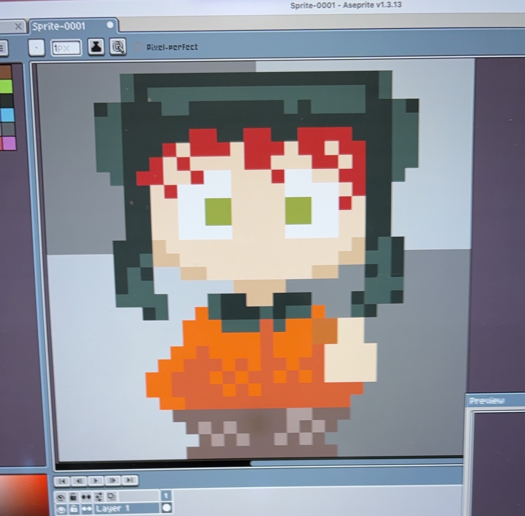Select frame 1 header in timeline
525x516 pixels.
point(166,495)
